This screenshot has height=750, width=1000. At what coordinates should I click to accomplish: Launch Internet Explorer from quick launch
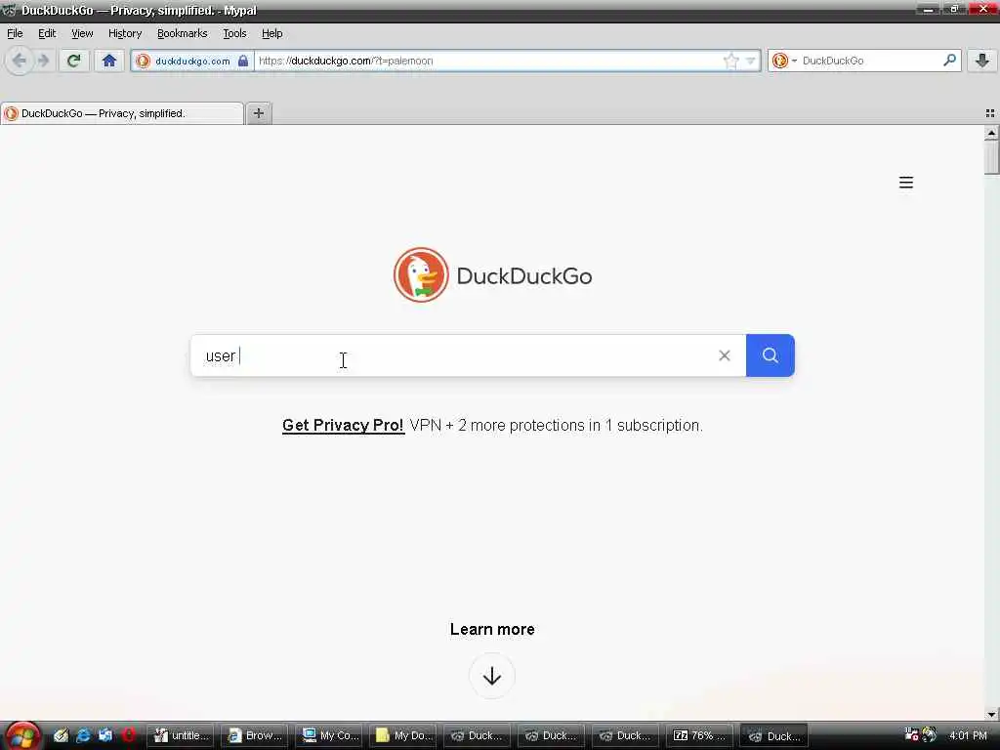[x=83, y=735]
